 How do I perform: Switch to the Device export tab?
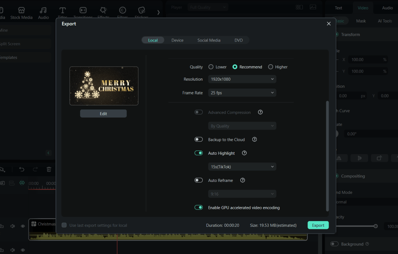[x=177, y=40]
